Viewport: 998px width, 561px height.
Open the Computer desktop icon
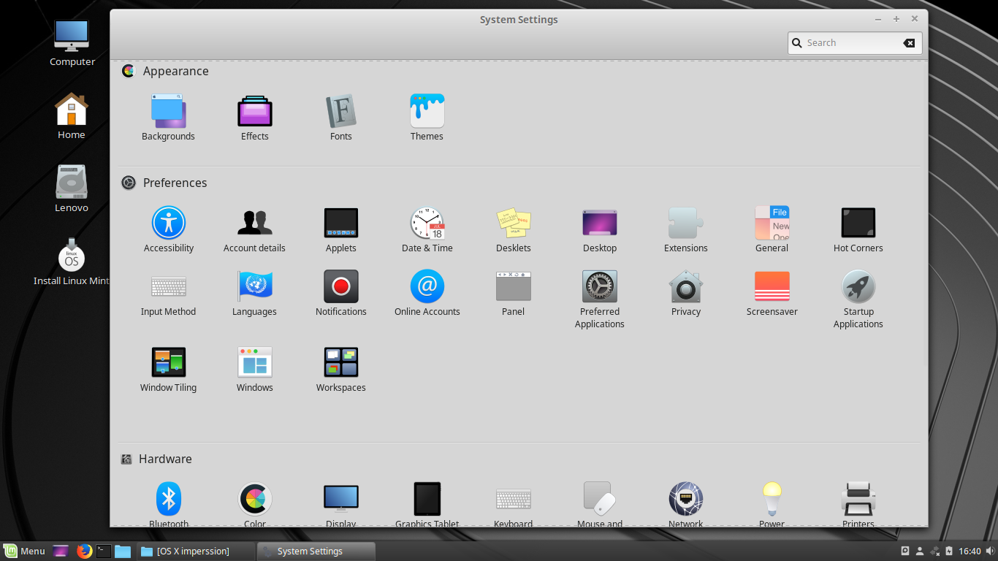(x=72, y=43)
